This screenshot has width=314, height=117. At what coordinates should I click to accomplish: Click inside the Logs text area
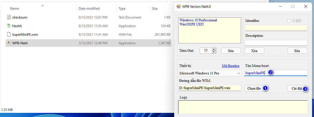coord(243,107)
